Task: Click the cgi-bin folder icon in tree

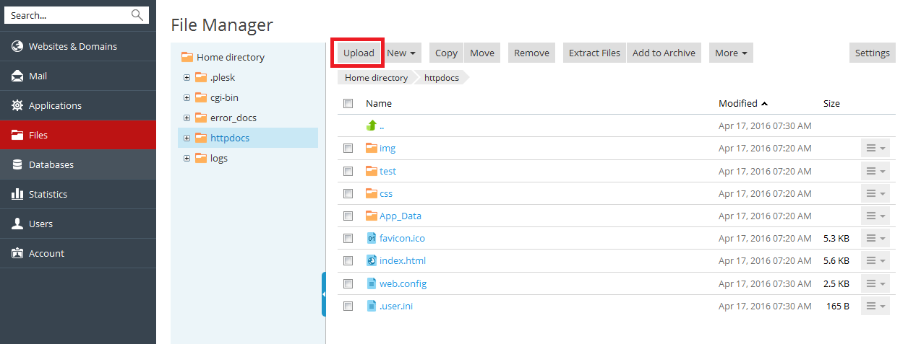Action: pyautogui.click(x=201, y=97)
